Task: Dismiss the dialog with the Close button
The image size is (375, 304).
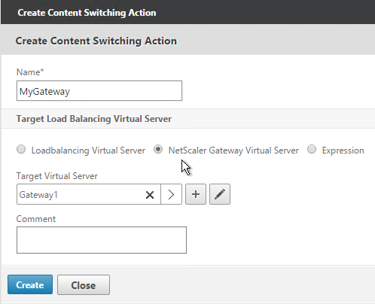Action: click(84, 284)
